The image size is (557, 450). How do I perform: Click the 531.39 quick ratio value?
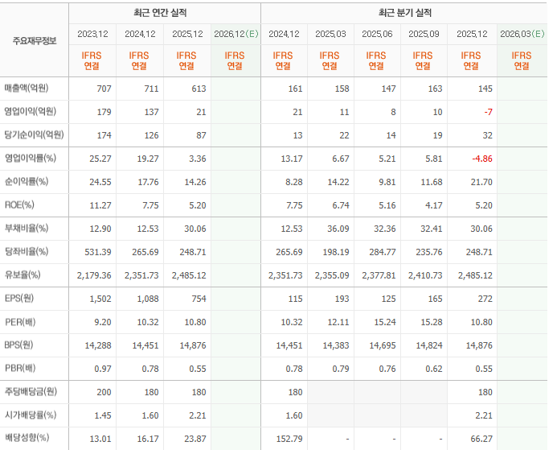[x=98, y=252]
